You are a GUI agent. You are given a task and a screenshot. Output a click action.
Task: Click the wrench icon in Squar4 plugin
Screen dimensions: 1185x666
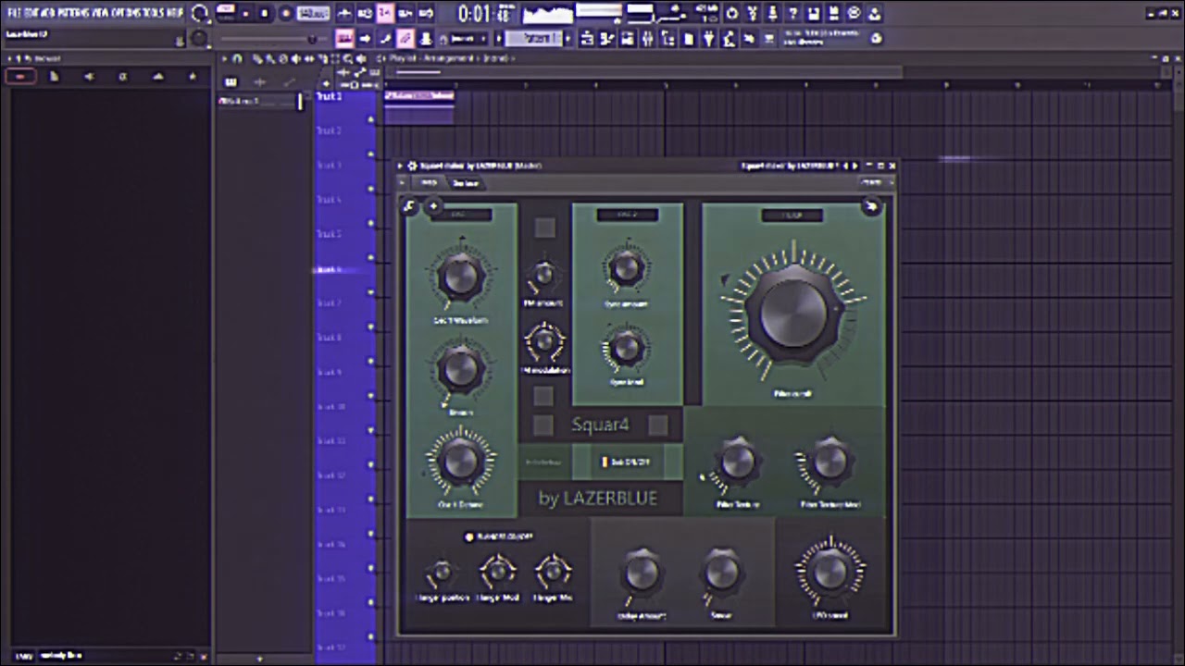[x=409, y=206]
